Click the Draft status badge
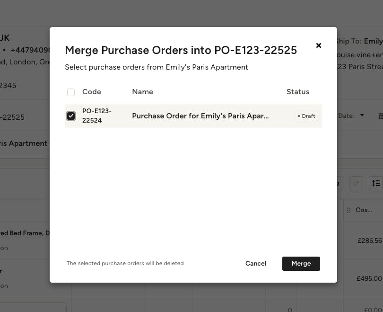383x312 pixels. point(306,116)
